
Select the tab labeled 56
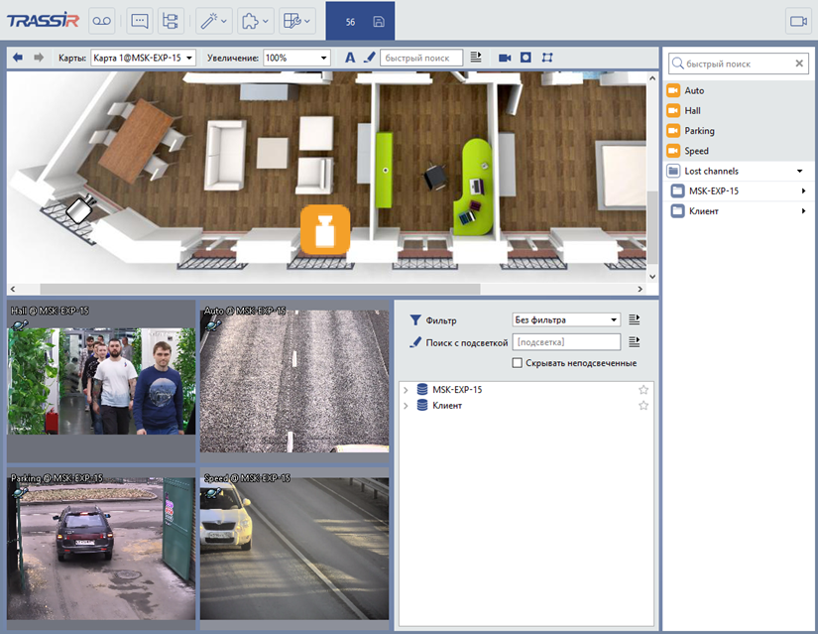[x=350, y=21]
